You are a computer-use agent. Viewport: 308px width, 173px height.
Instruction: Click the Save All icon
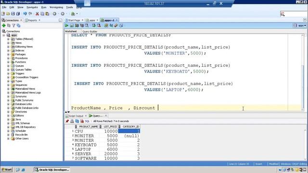tap(18, 14)
